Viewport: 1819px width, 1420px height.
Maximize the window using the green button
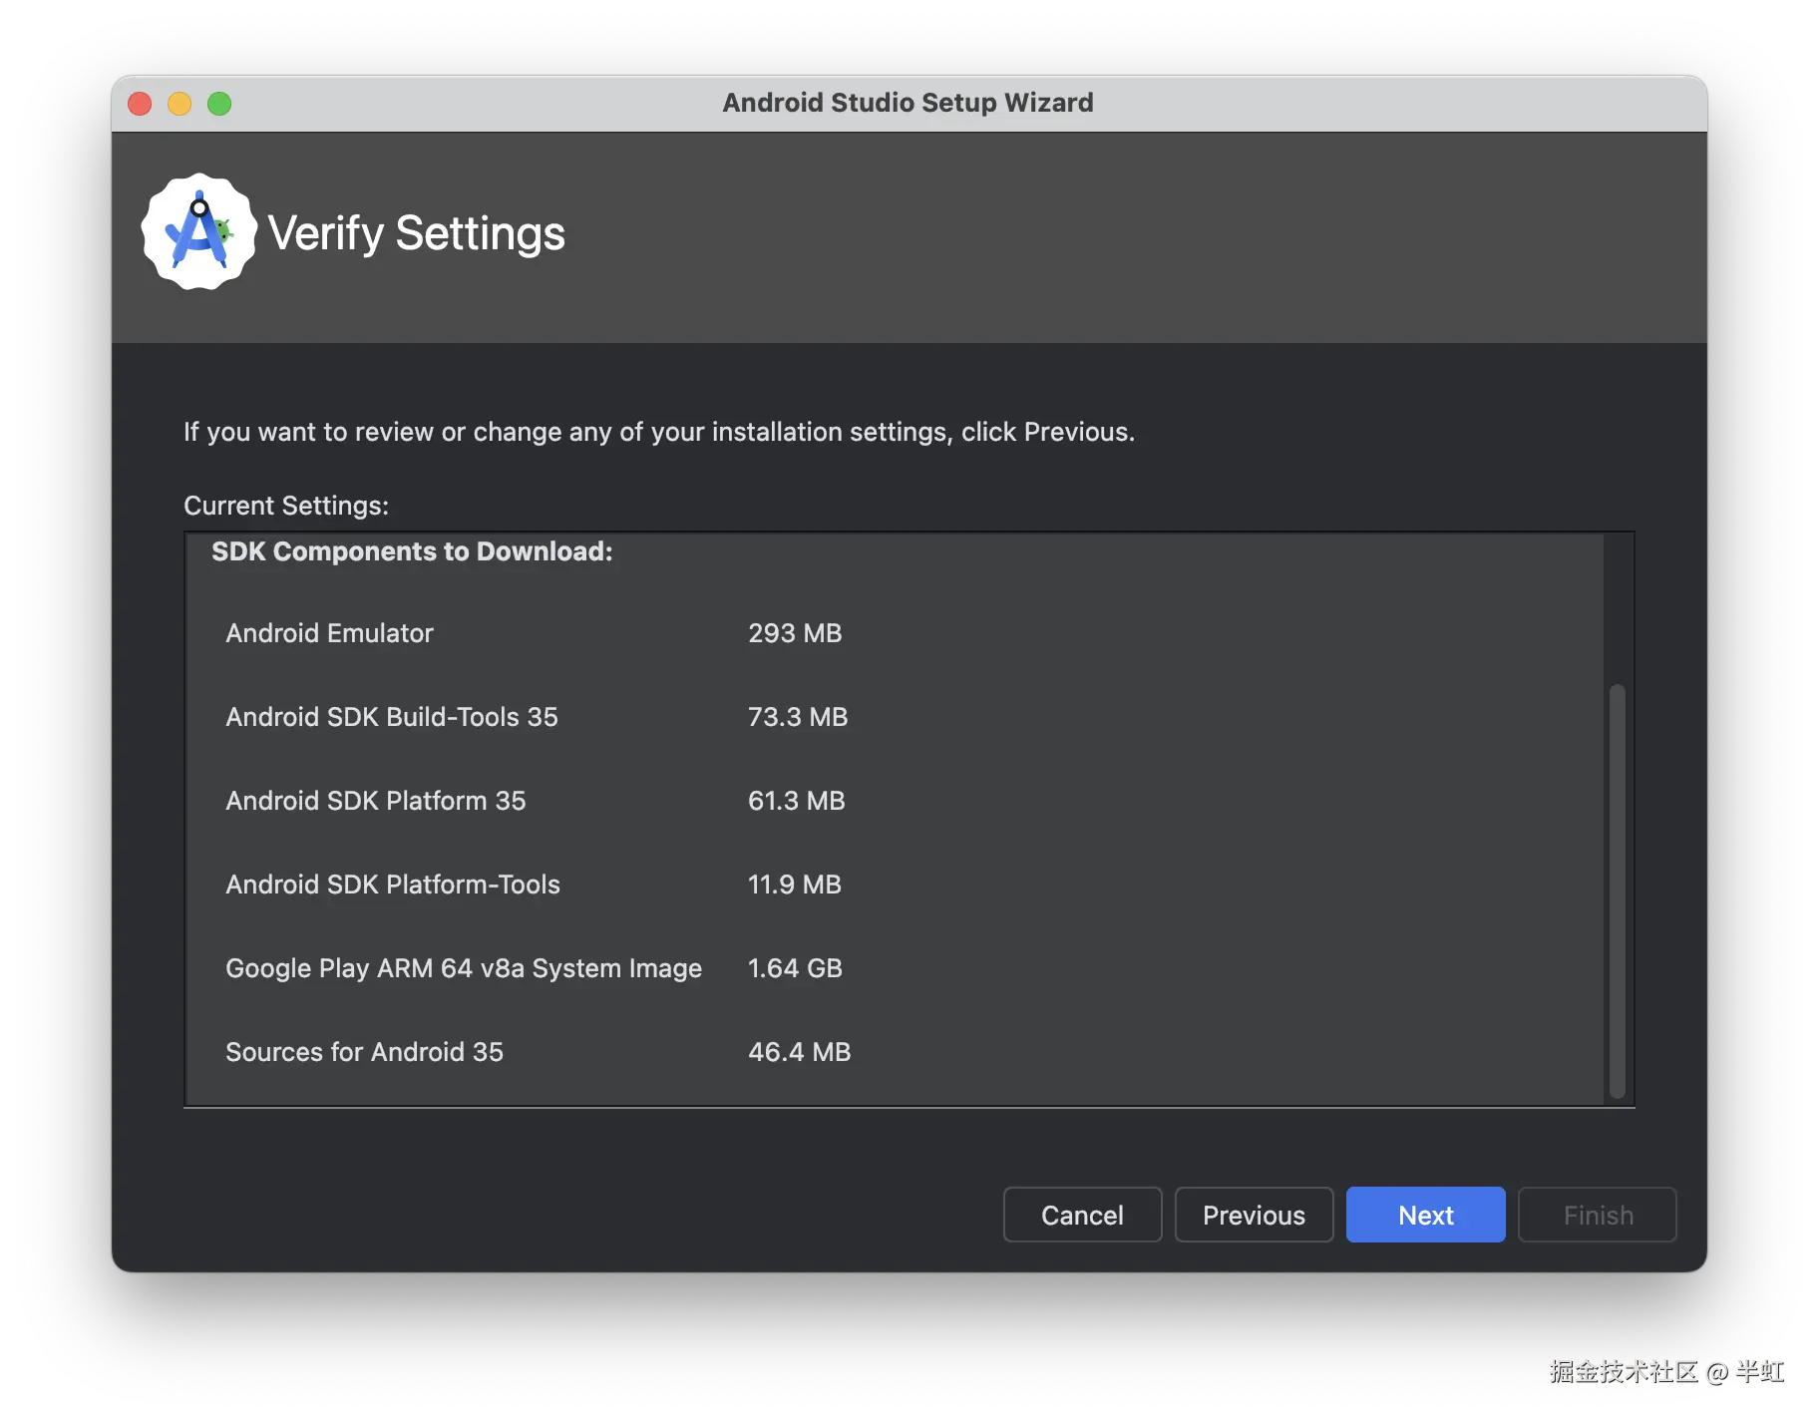pyautogui.click(x=219, y=104)
